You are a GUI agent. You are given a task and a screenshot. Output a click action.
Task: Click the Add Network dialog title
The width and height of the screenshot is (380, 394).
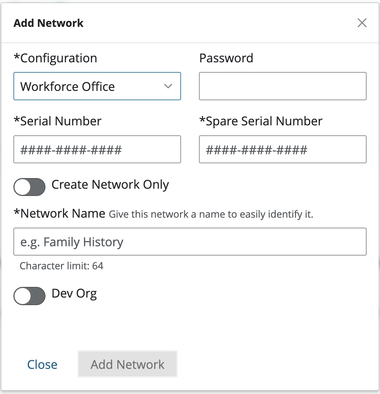point(49,23)
